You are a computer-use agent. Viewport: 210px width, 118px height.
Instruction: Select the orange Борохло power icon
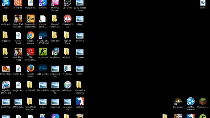(18, 3)
